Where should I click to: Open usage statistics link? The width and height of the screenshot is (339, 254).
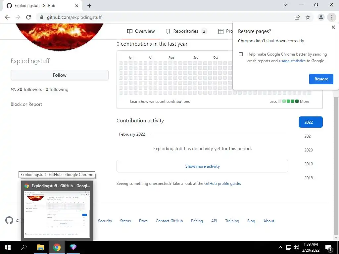point(292,61)
